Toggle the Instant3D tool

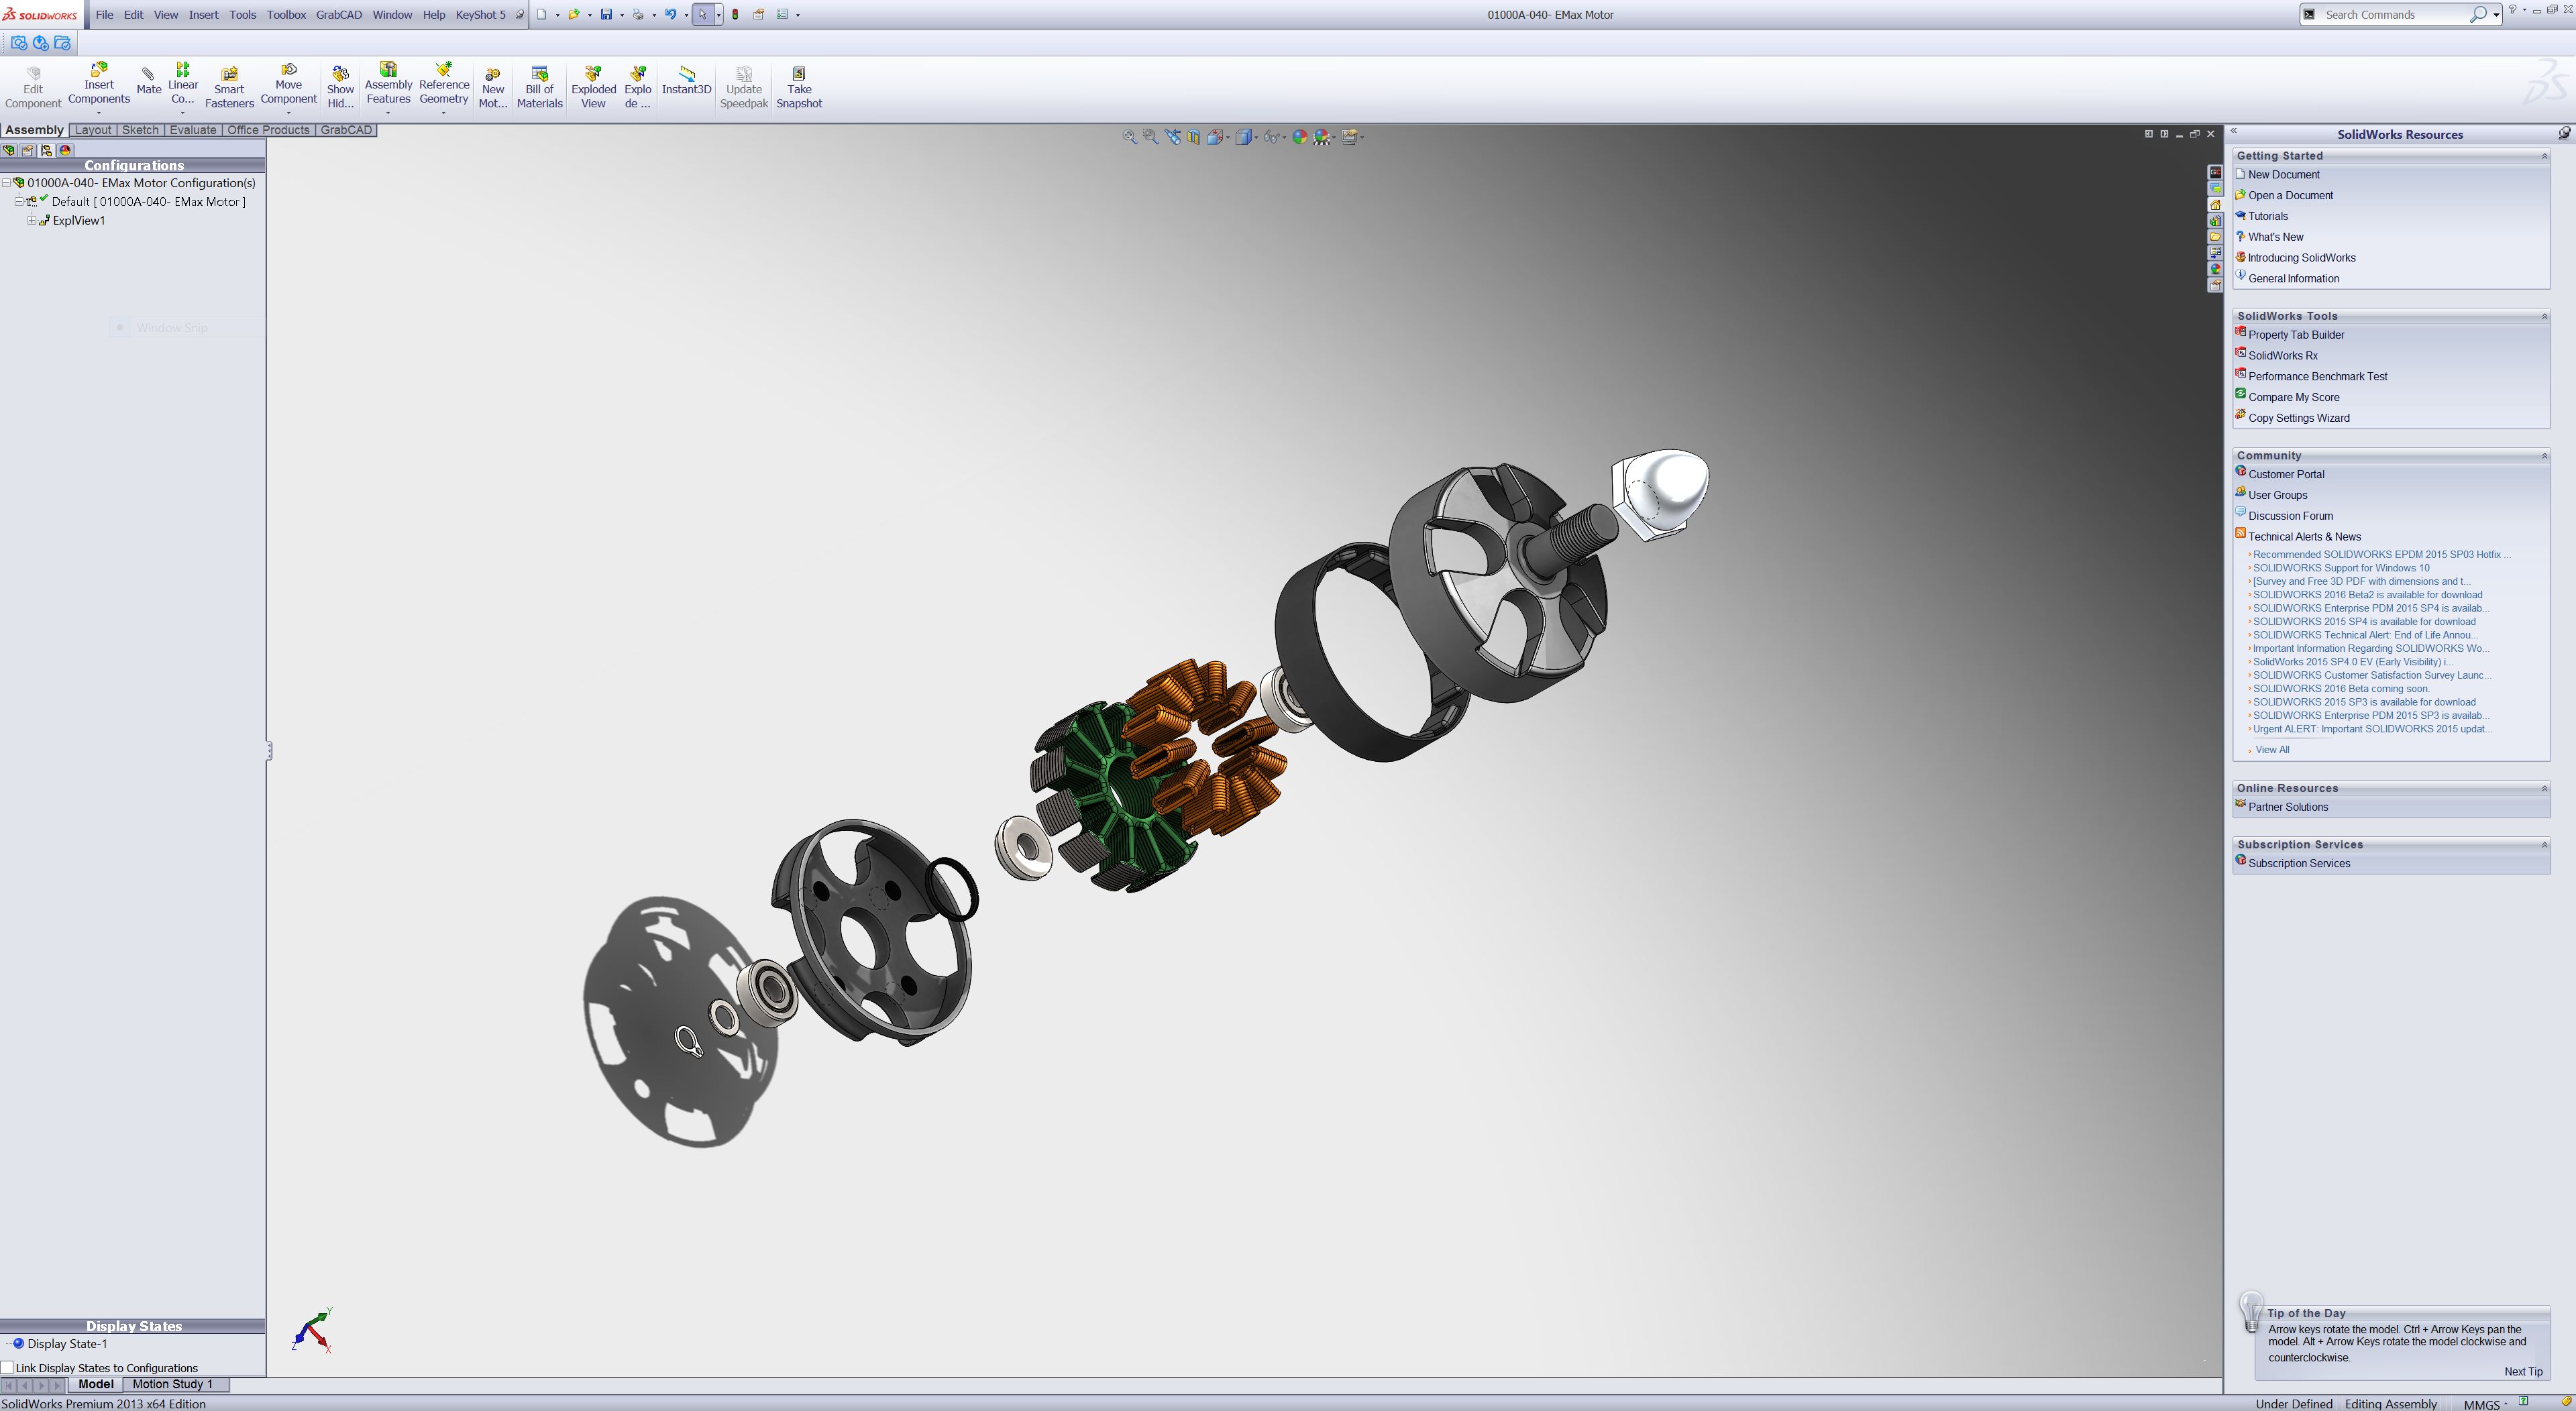point(686,80)
